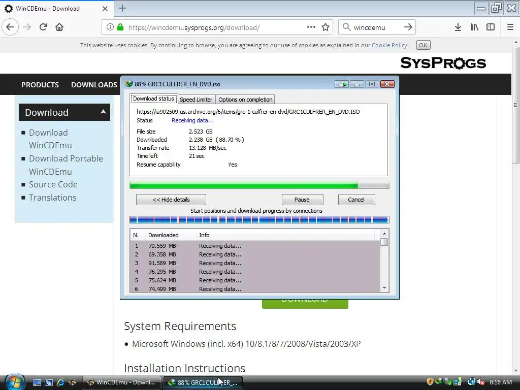Click the Info column header
This screenshot has width=520, height=390.
pyautogui.click(x=285, y=235)
